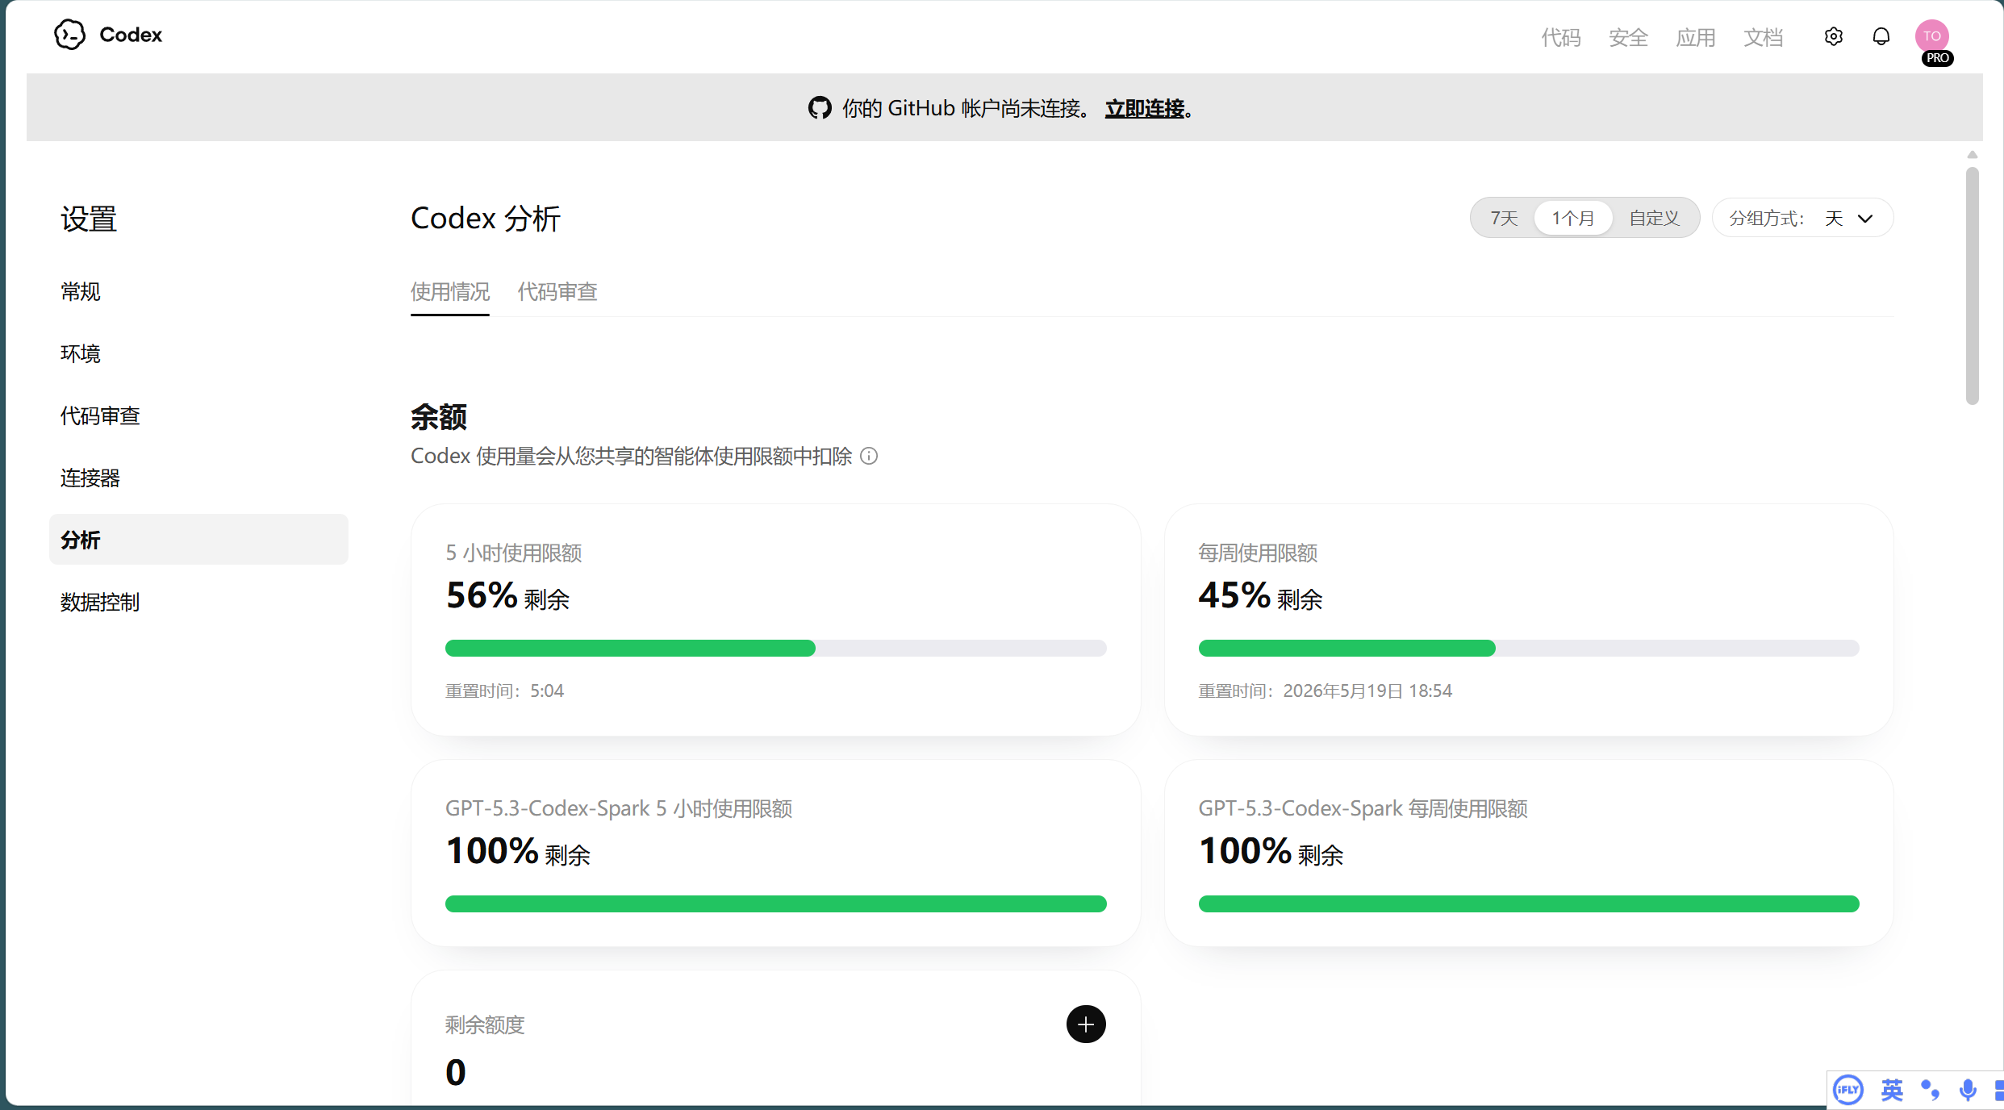Click the Codex 分析 page title
Viewport: 2004px width, 1110px height.
(485, 219)
